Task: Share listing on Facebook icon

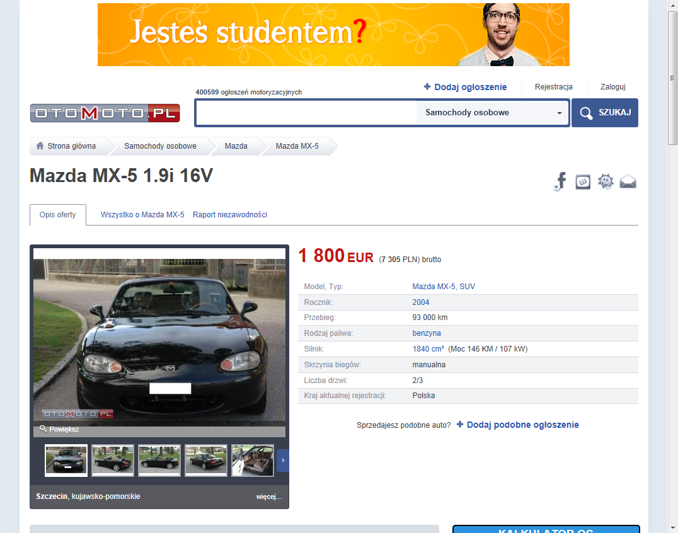Action: coord(560,181)
